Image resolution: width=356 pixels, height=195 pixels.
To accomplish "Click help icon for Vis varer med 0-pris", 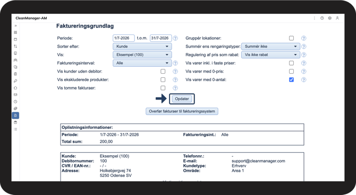I will coord(303,72).
